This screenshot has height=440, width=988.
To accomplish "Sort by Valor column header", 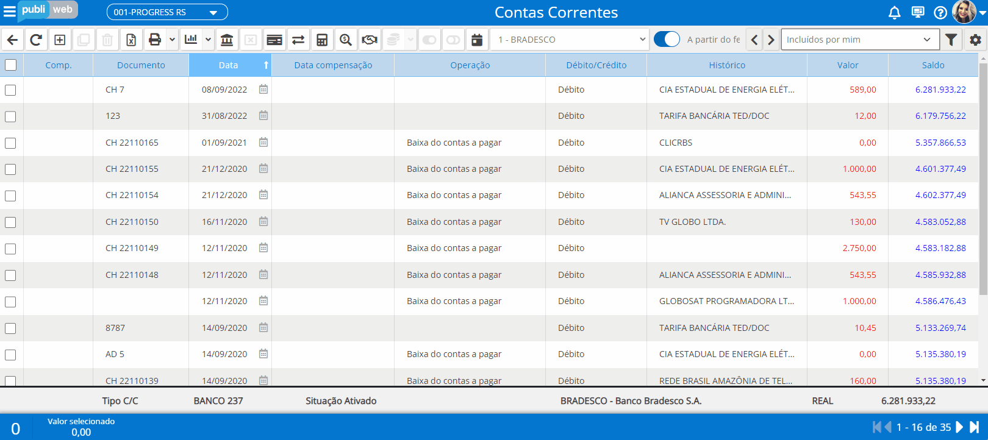I will [848, 65].
